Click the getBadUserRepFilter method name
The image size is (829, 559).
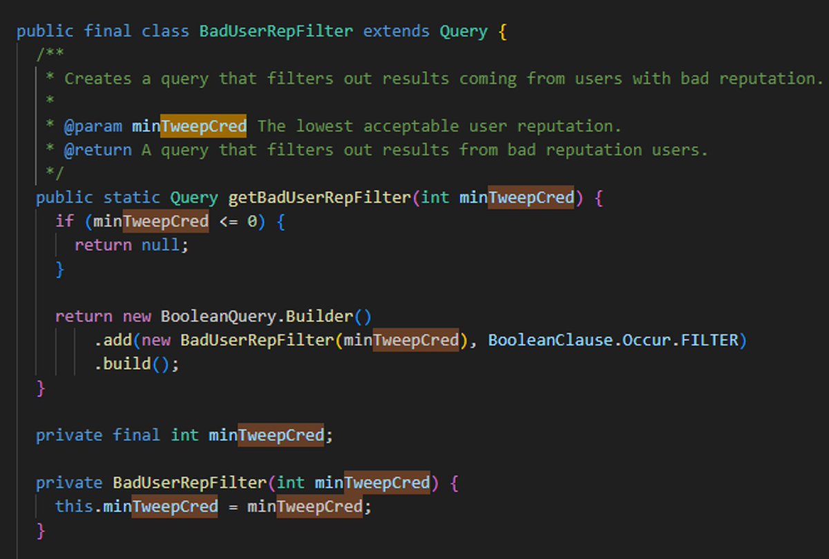(x=319, y=198)
